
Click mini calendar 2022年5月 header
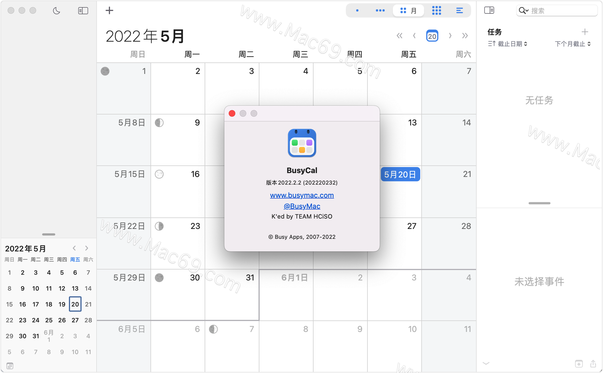coord(25,248)
